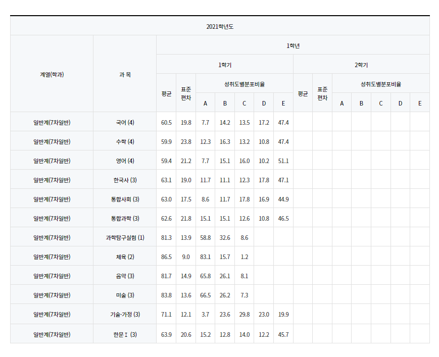Select the 통합과학 (3) subject cell
Image resolution: width=439 pixels, height=357 pixels.
pos(125,218)
